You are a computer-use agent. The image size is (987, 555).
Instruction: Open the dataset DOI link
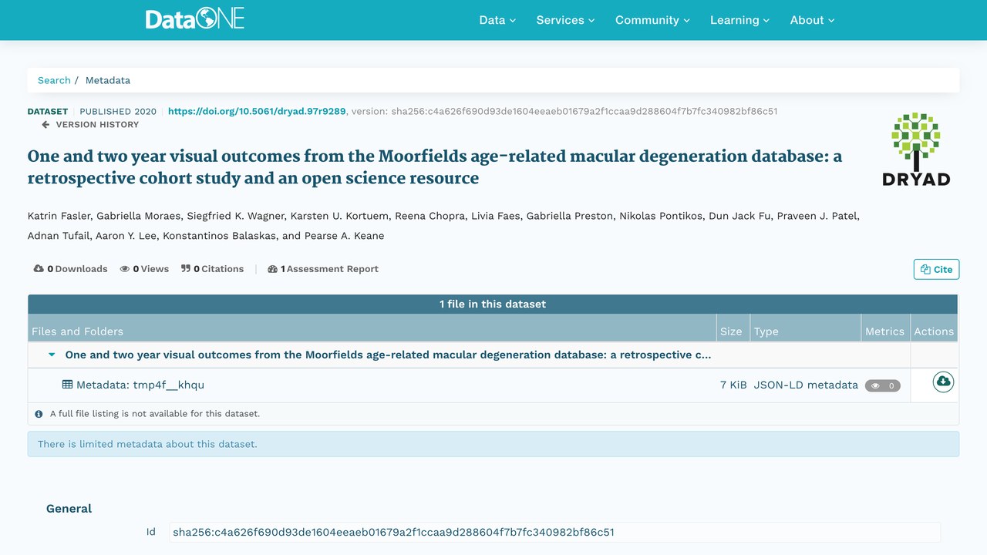pyautogui.click(x=257, y=111)
